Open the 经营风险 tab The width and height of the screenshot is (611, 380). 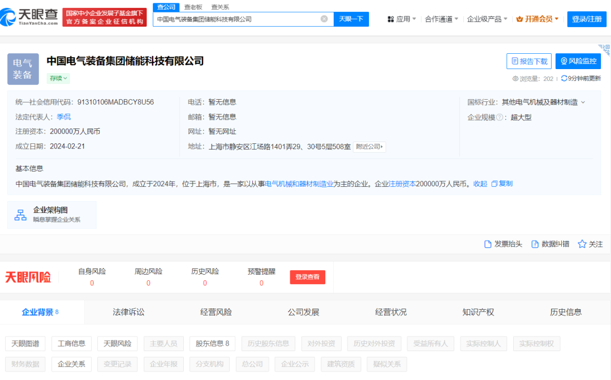tap(216, 312)
